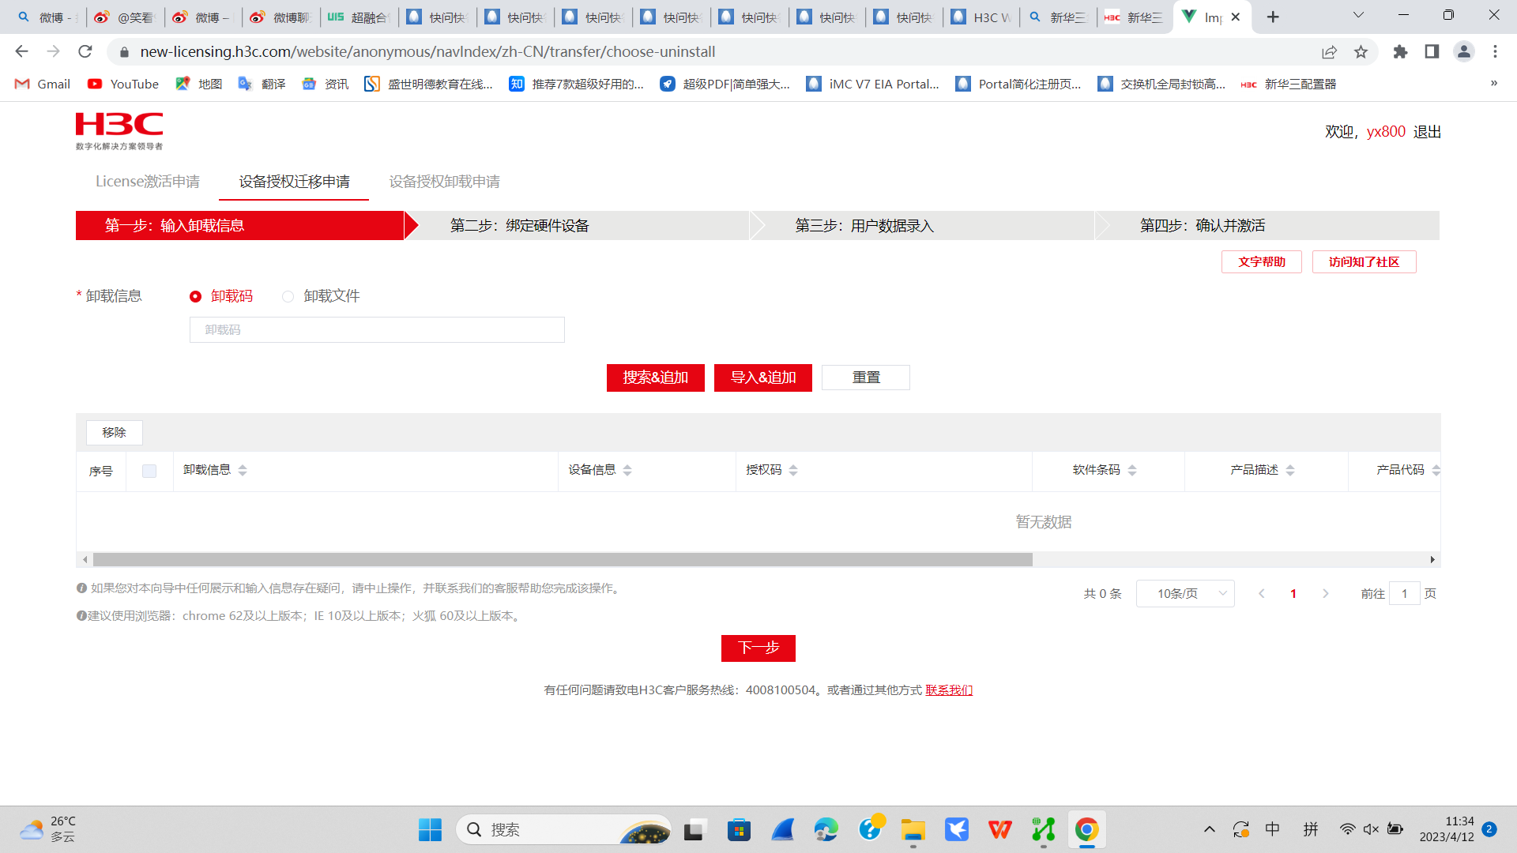
Task: Click the 搜索&追加 button
Action: (x=655, y=378)
